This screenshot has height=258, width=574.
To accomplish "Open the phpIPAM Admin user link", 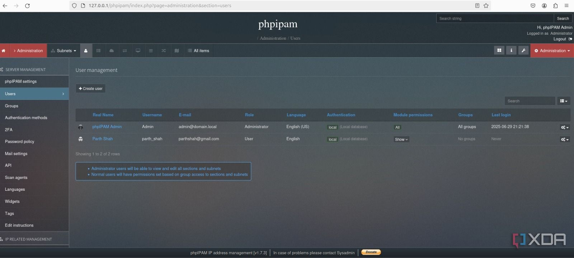I will (107, 127).
